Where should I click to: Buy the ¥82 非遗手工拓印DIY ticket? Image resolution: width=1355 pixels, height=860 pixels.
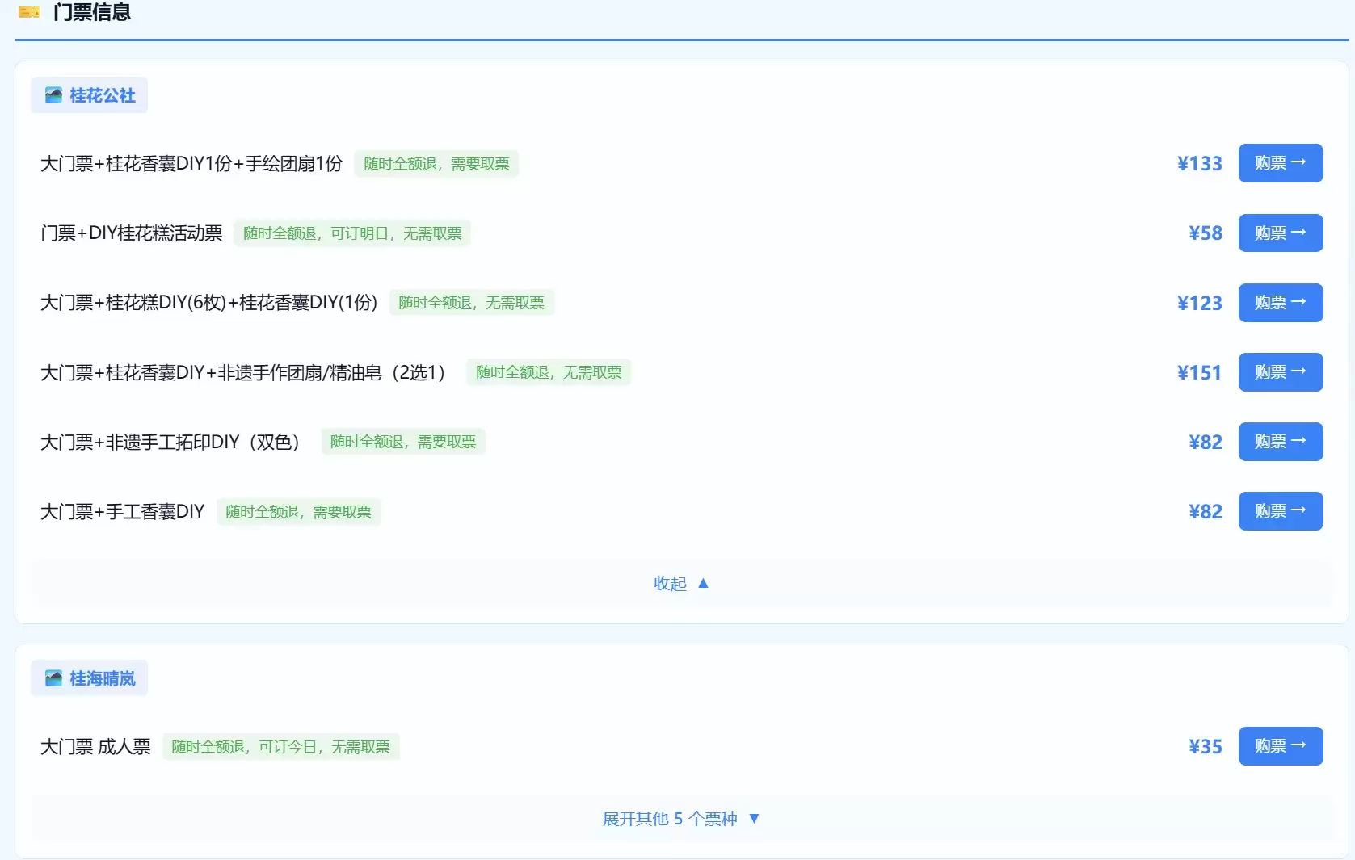click(x=1280, y=442)
